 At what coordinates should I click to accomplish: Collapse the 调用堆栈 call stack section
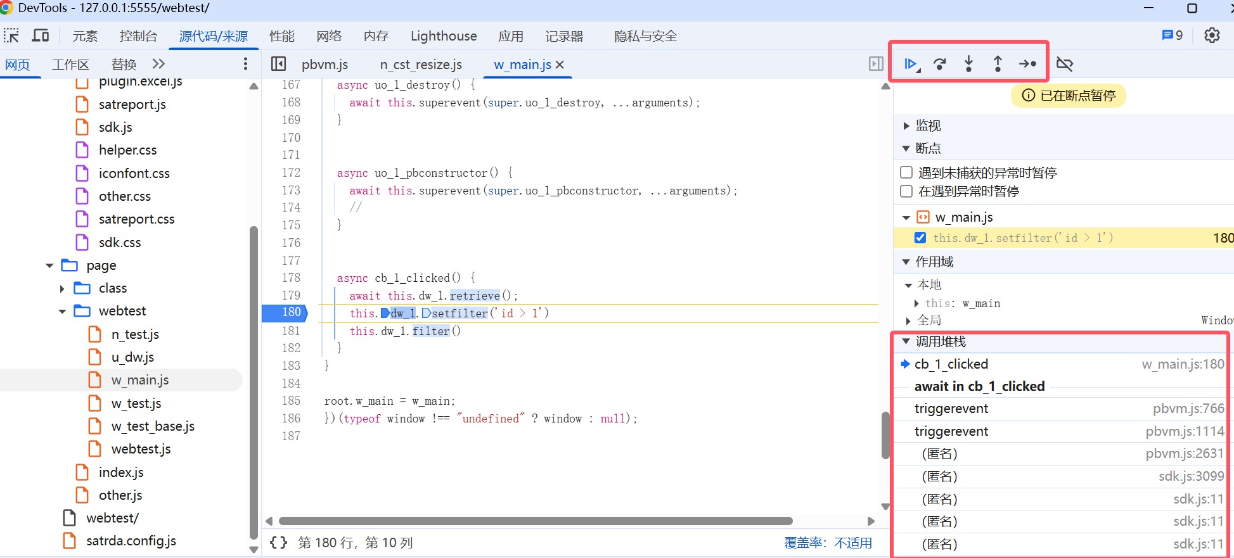coord(906,342)
